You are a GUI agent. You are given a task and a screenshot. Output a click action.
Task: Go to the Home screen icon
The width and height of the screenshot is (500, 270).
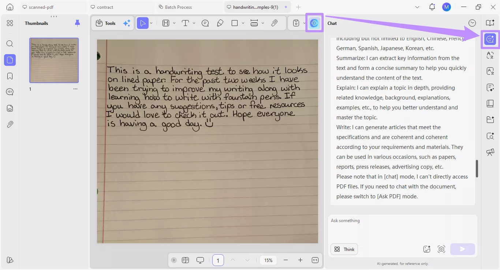coord(10,7)
